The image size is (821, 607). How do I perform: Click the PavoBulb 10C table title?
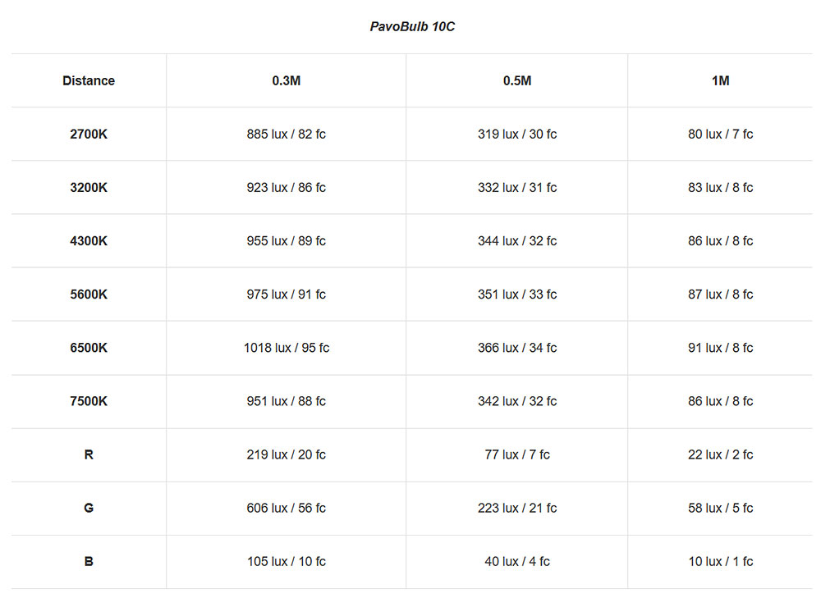click(412, 27)
